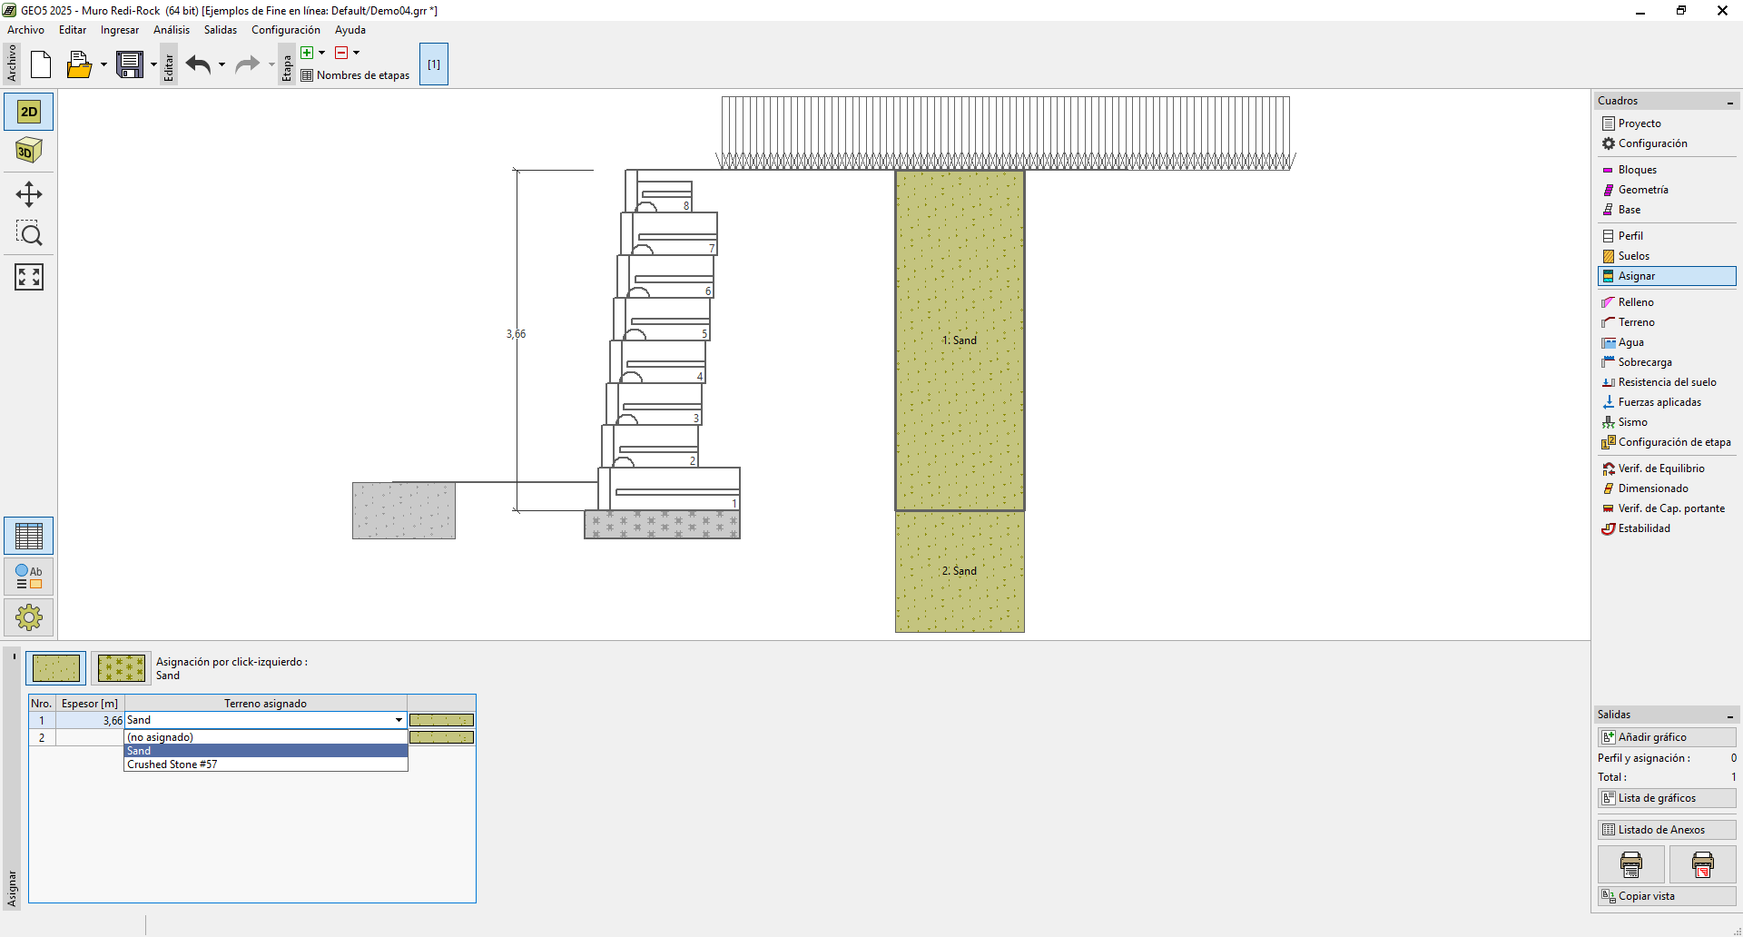This screenshot has width=1743, height=937.
Task: Open the Salidas menu
Action: click(220, 30)
